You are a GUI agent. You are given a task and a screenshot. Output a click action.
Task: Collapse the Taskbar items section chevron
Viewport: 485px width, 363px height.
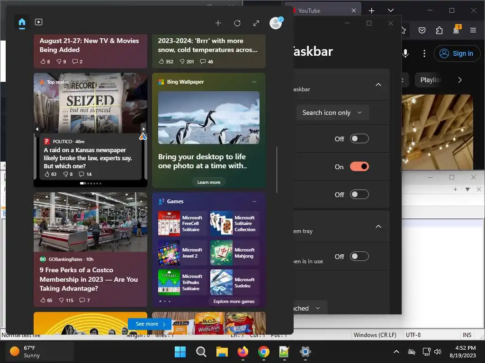tap(378, 85)
